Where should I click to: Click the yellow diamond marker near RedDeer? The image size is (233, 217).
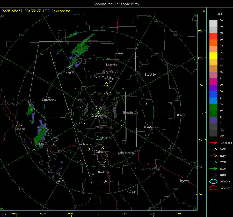[106, 84]
